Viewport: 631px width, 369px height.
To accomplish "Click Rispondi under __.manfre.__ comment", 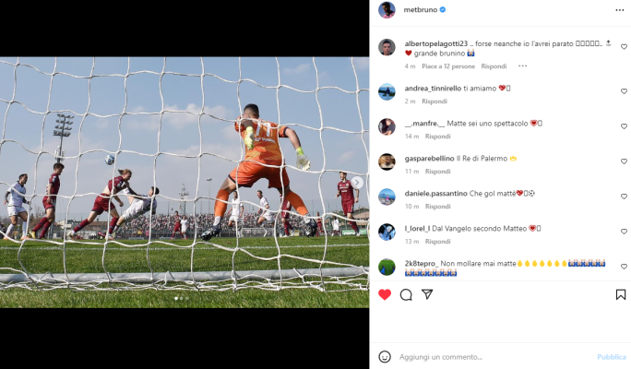I will (x=438, y=137).
